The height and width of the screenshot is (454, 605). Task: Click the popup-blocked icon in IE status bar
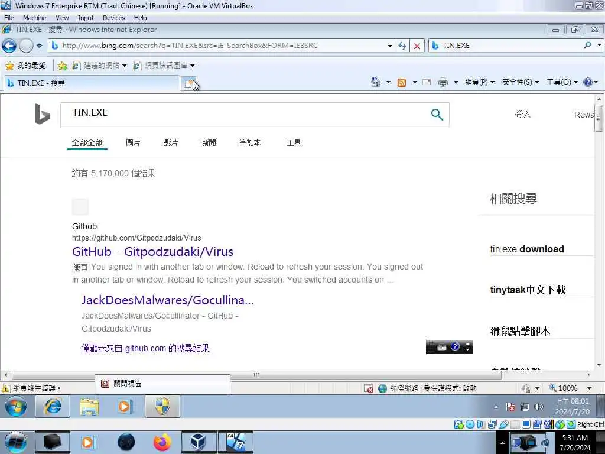coord(369,388)
